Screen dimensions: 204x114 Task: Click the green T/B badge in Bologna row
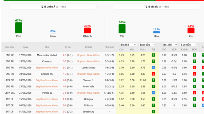pyautogui.click(x=153, y=99)
